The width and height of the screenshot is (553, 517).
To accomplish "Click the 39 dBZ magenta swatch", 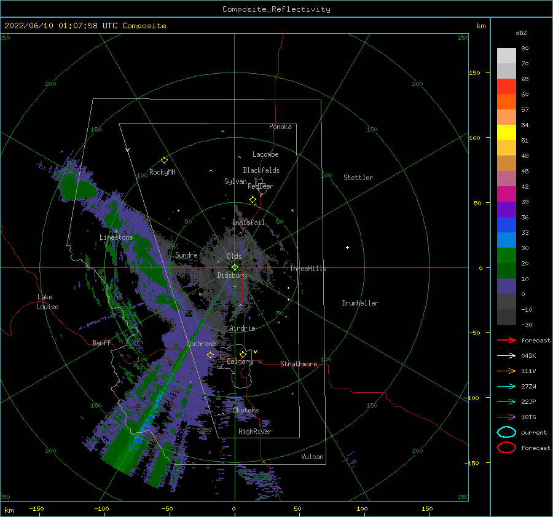I will click(506, 194).
